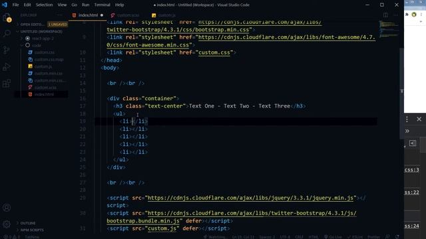This screenshot has height=239, width=426.
Task: Open the Terminal menu
Action: coord(102,5)
